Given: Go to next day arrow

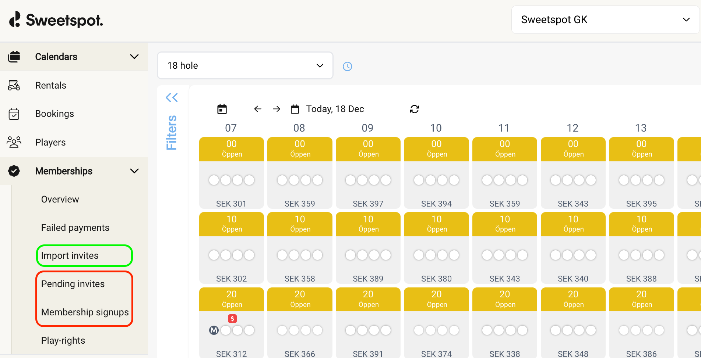Looking at the screenshot, I should [x=276, y=109].
